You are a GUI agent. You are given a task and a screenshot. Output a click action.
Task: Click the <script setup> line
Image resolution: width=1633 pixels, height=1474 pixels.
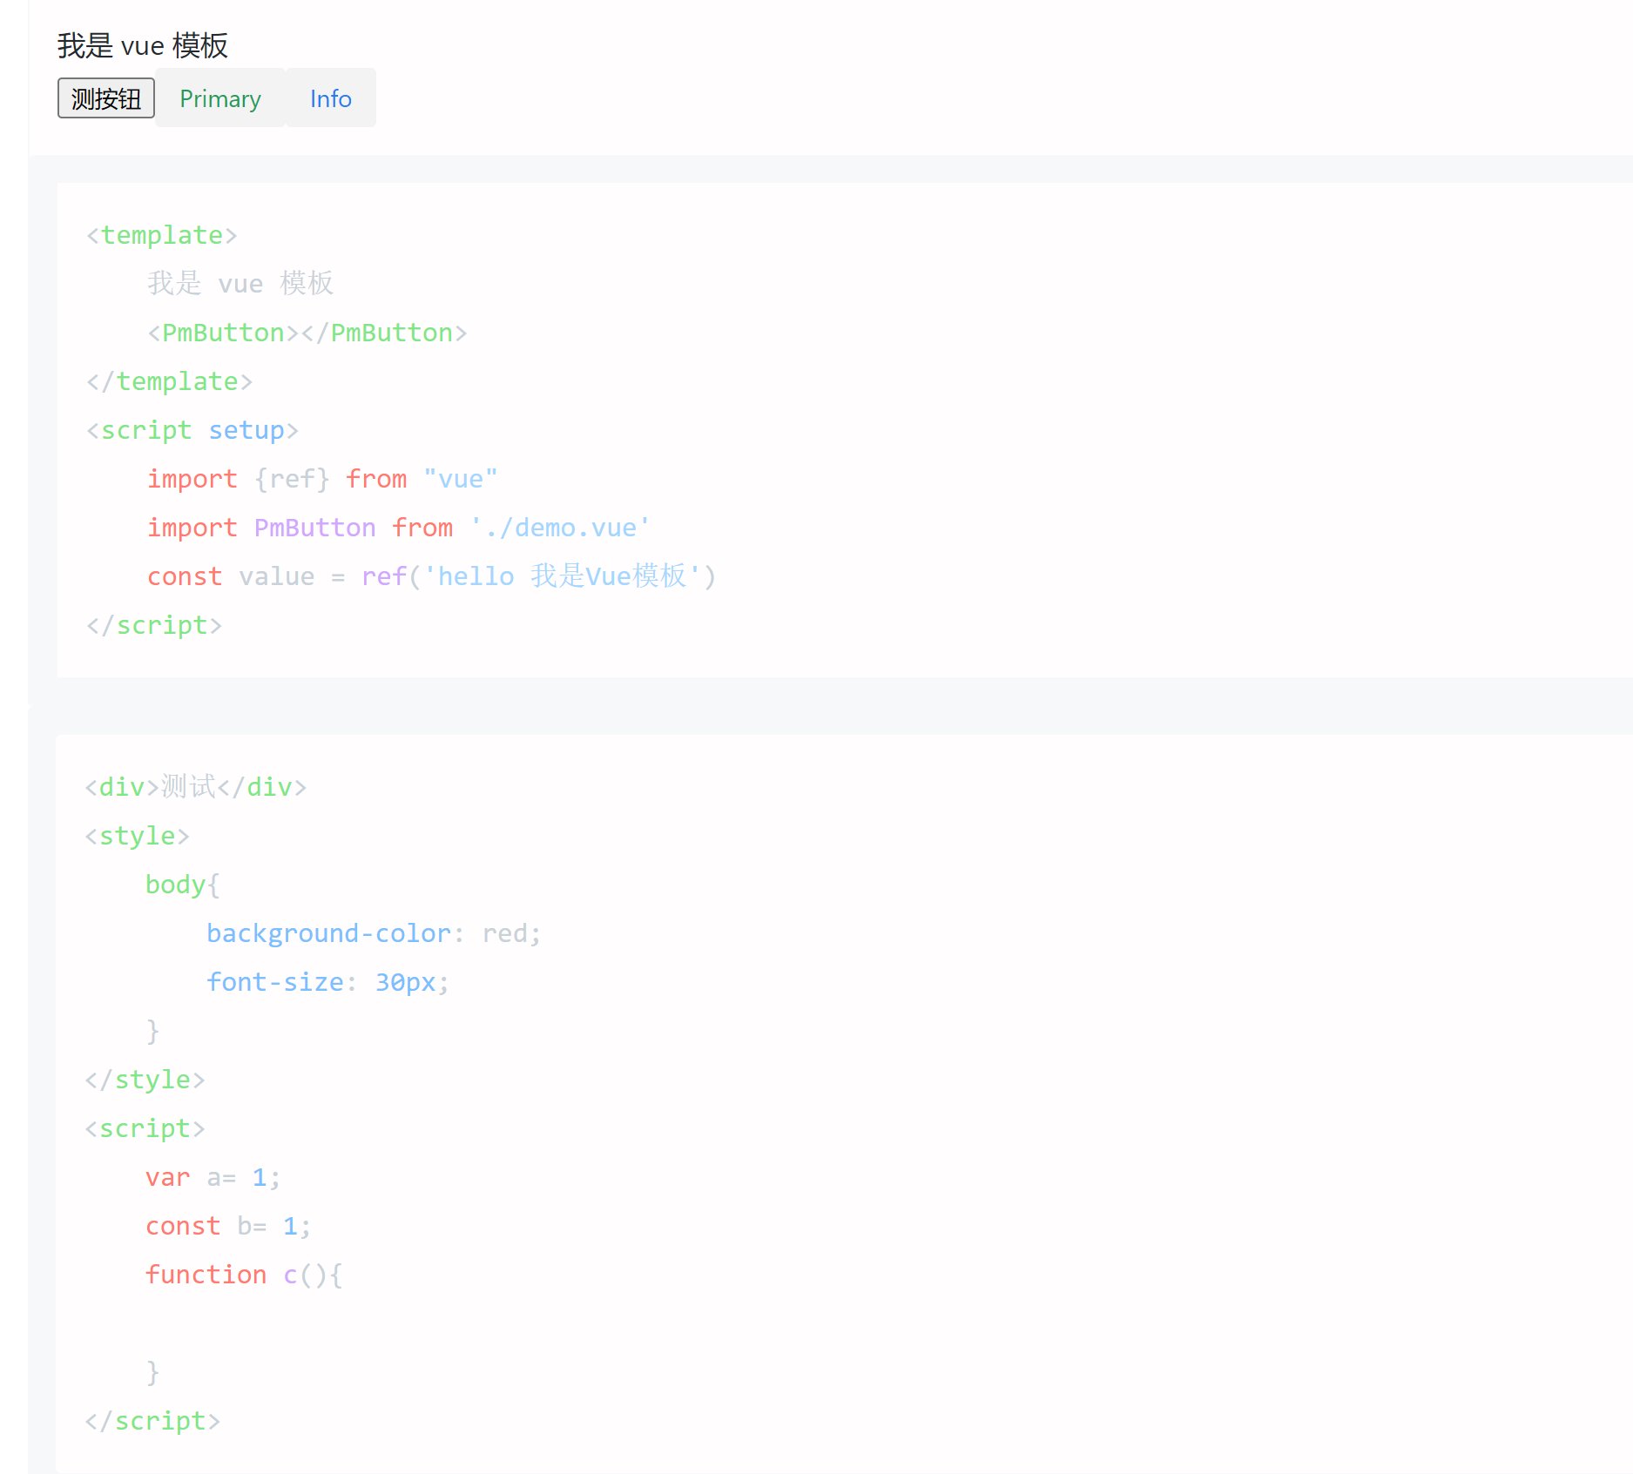tap(192, 430)
